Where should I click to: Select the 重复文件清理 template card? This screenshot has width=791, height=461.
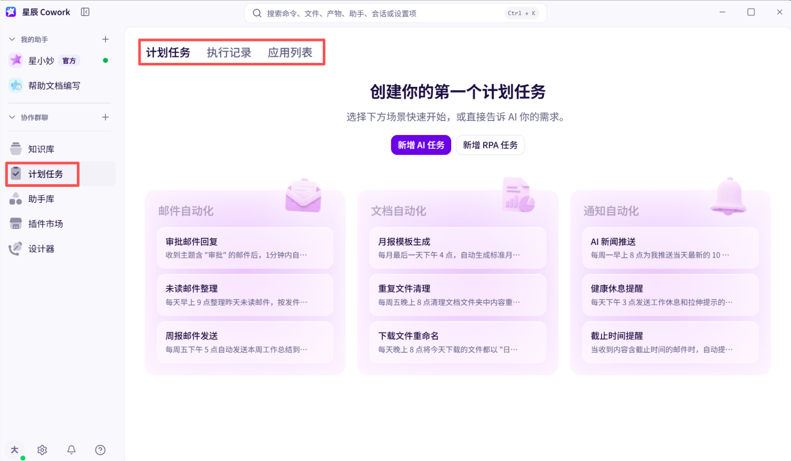pos(458,295)
